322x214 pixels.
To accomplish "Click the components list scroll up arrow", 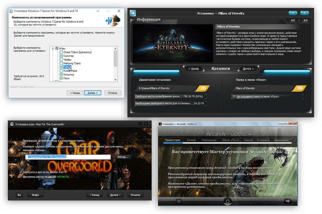I will point(115,49).
